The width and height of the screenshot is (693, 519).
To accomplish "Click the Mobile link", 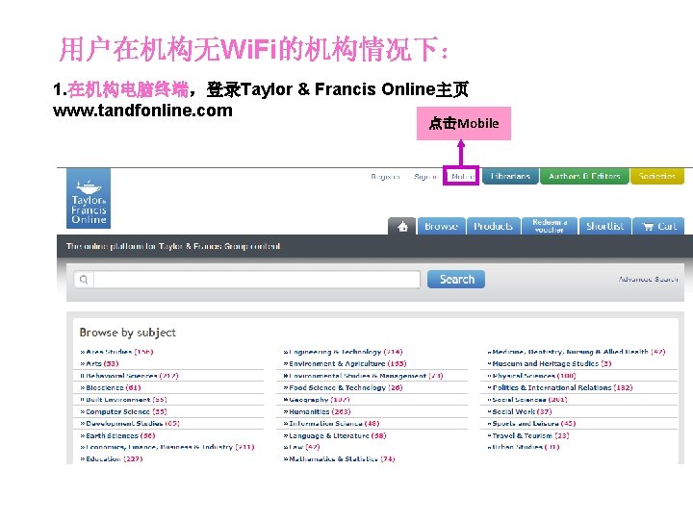I will (461, 176).
